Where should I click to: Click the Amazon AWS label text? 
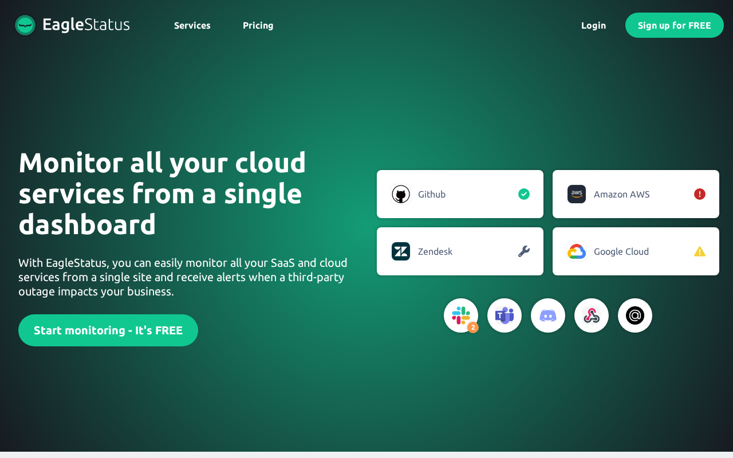pyautogui.click(x=622, y=194)
